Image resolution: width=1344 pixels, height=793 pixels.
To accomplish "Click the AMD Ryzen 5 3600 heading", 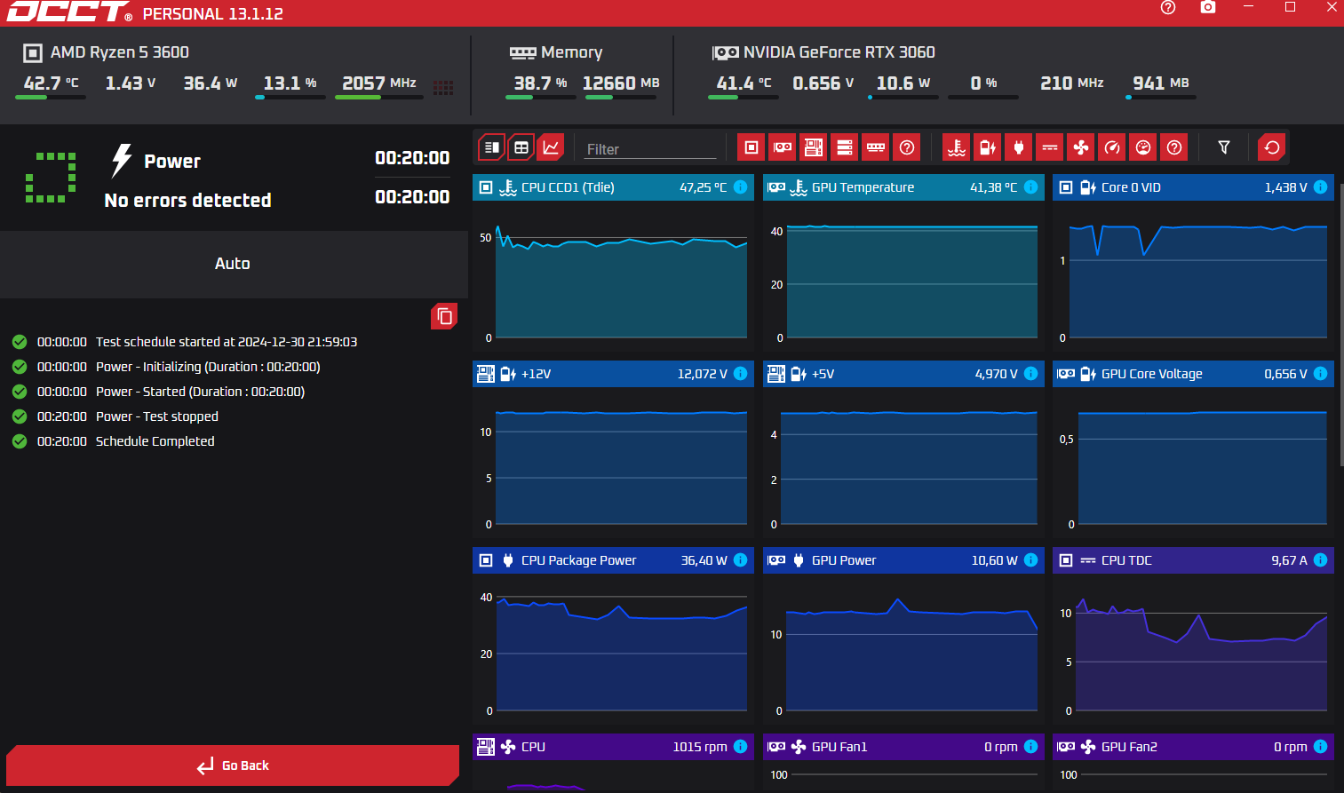I will click(120, 52).
